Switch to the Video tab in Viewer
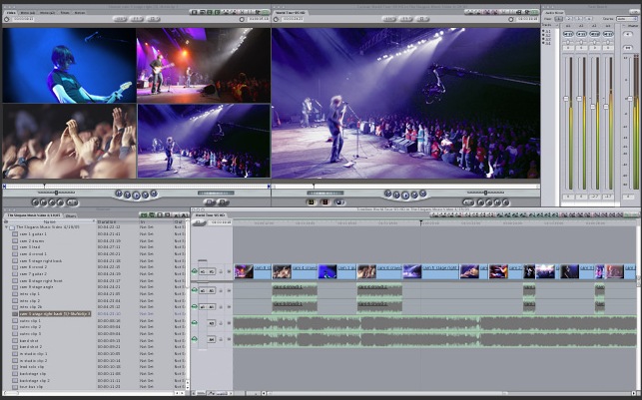The image size is (642, 400). (x=11, y=12)
